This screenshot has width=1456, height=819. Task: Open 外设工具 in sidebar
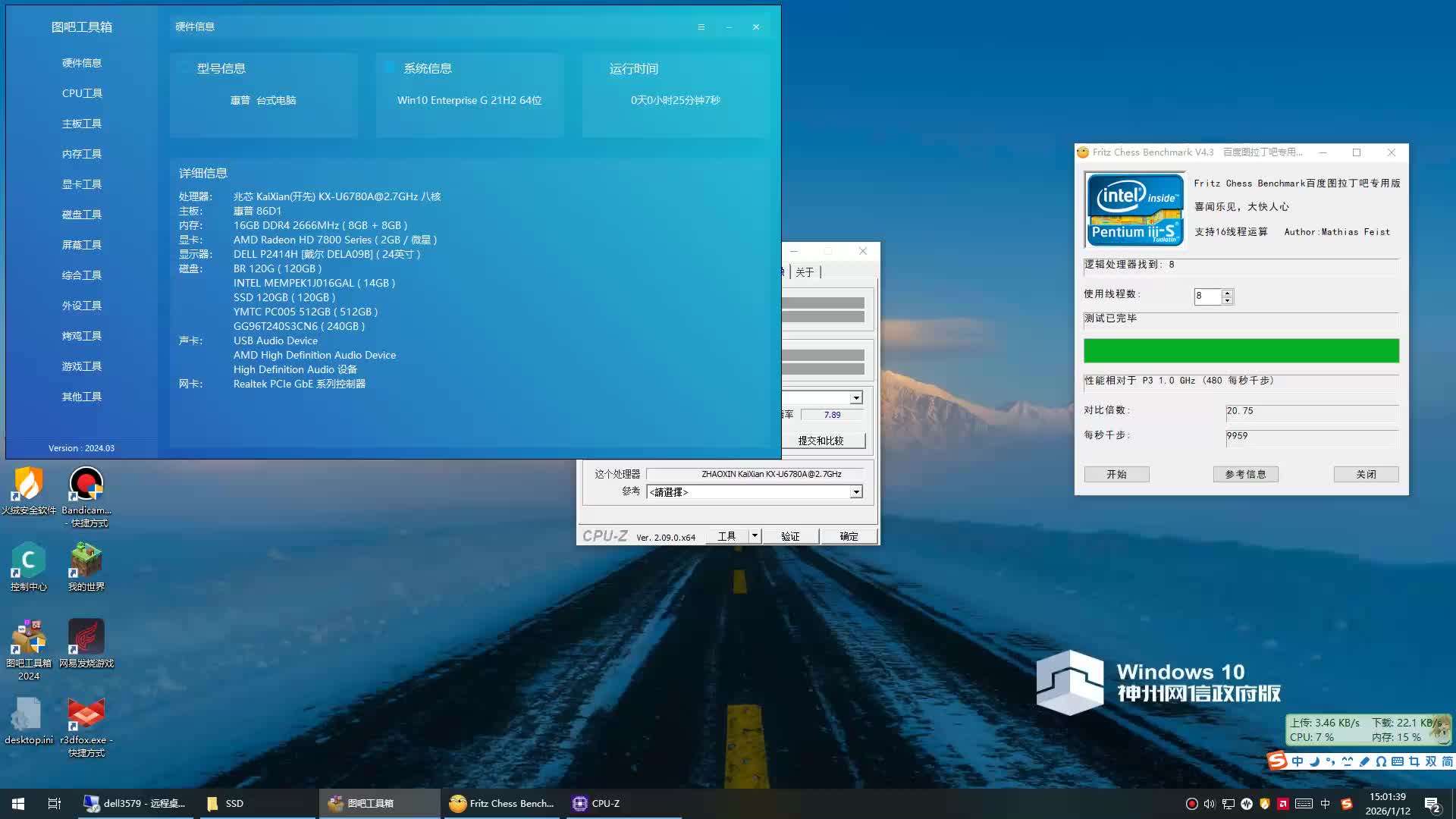[82, 306]
